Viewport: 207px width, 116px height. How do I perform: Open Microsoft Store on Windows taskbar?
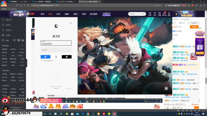pos(72,114)
